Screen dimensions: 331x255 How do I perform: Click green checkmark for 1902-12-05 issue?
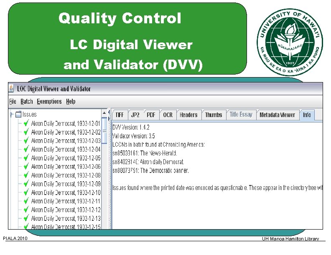click(x=26, y=157)
